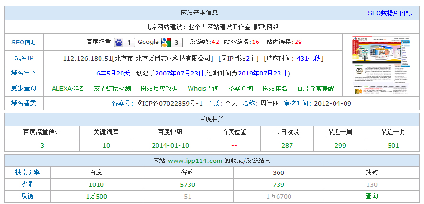Click 360 backlinks value 1万6700
Image resolution: width=424 pixels, height=204 pixels.
point(279,197)
